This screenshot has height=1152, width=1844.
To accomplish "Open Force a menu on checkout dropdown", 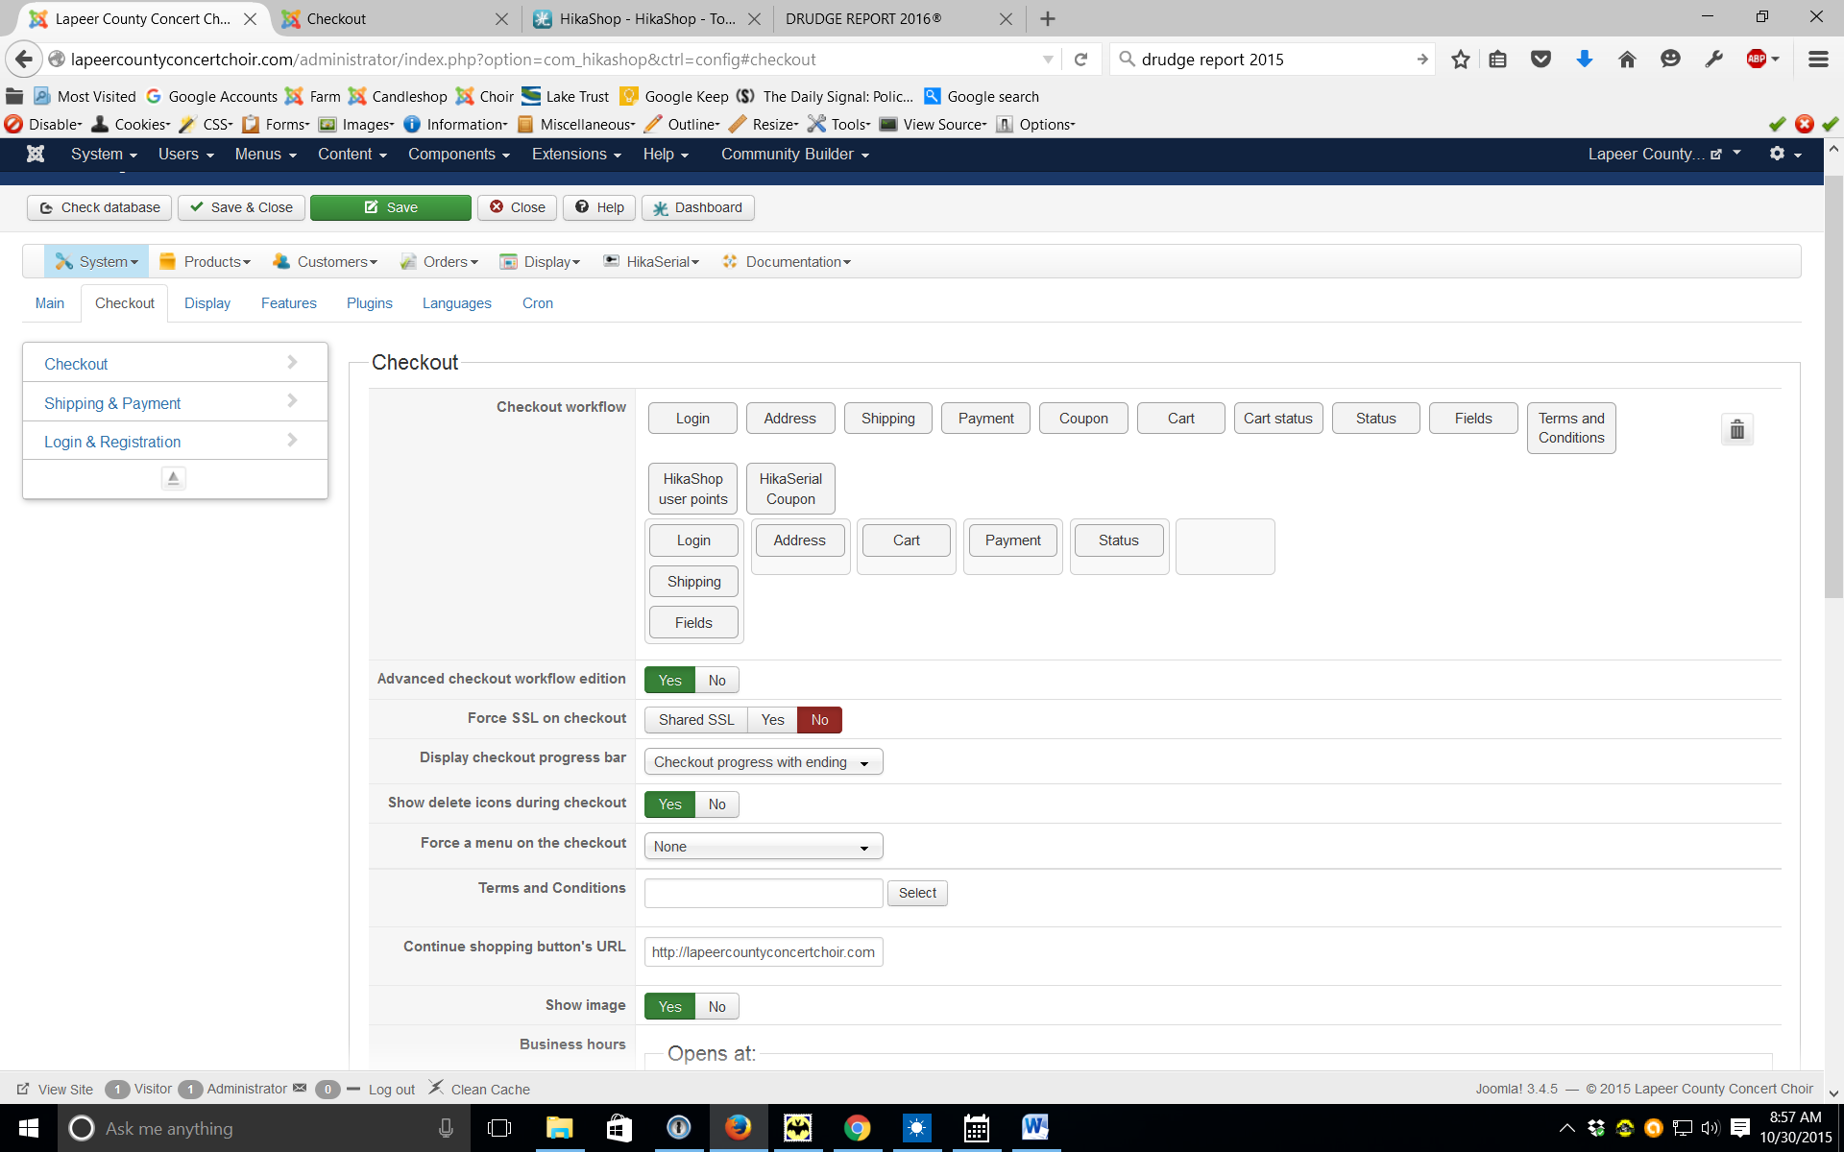I will (x=763, y=847).
